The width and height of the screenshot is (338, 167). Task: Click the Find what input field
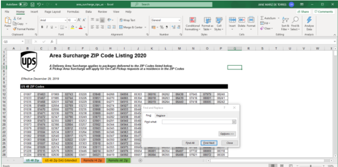197,122
